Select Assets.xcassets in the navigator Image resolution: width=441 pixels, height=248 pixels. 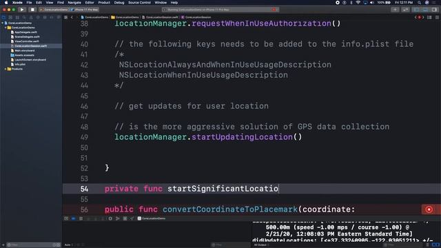click(x=24, y=55)
